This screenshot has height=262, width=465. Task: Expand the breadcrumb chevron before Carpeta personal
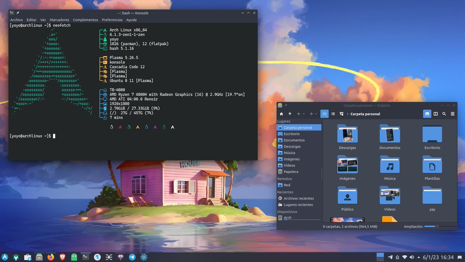point(347,114)
